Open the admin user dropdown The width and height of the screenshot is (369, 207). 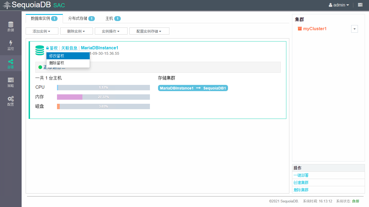pyautogui.click(x=339, y=5)
